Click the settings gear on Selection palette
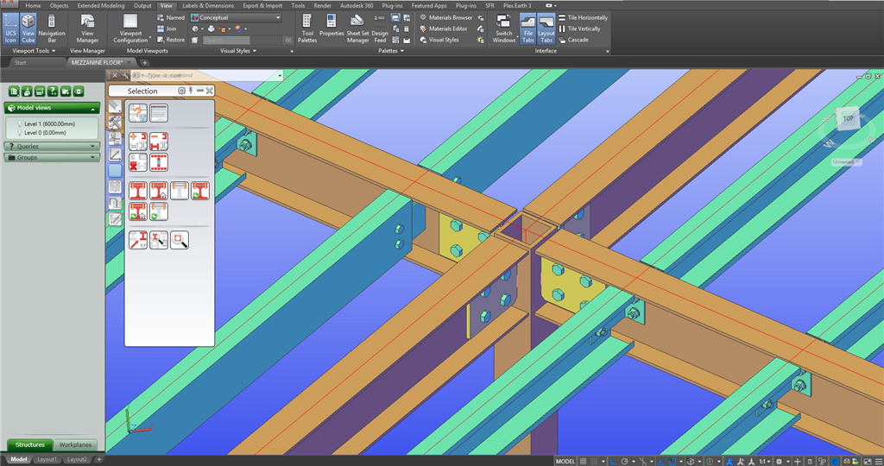 (x=181, y=91)
